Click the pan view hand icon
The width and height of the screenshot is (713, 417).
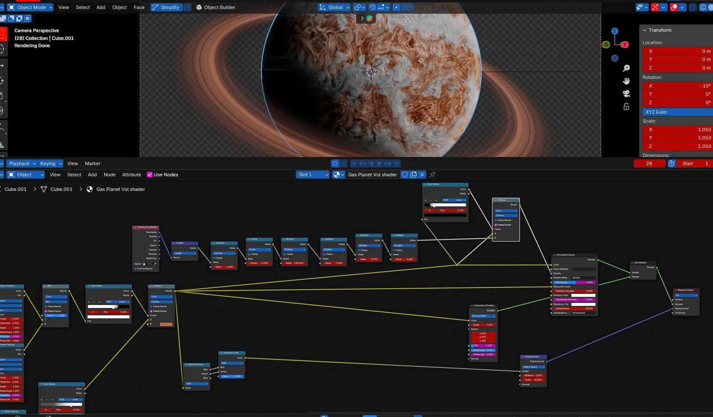click(626, 81)
